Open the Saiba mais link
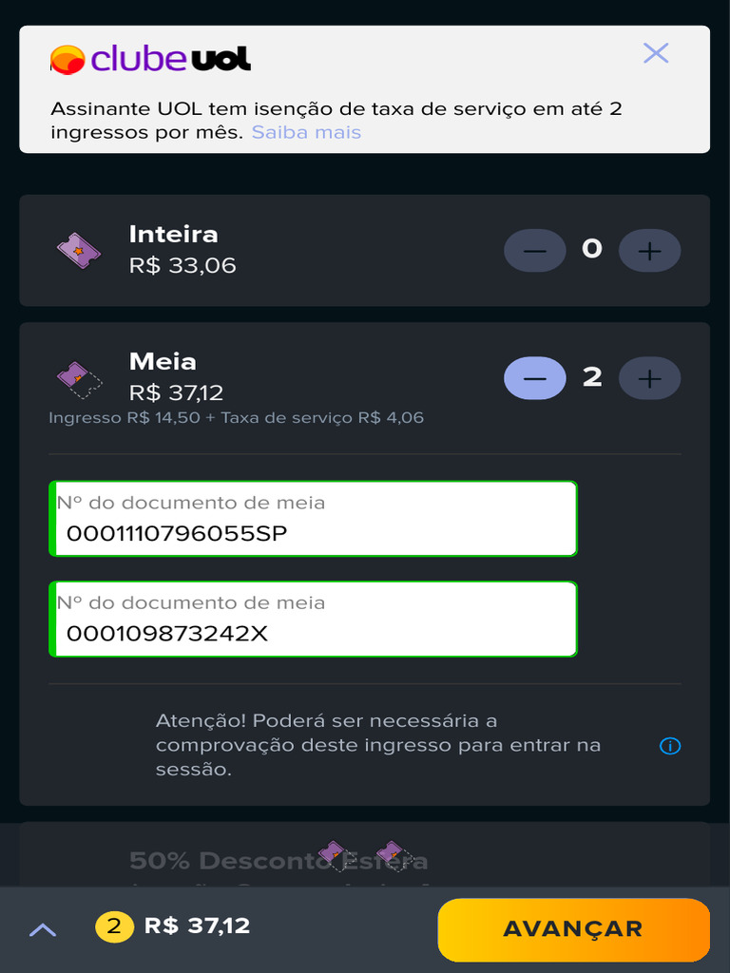This screenshot has height=973, width=730. (x=306, y=132)
